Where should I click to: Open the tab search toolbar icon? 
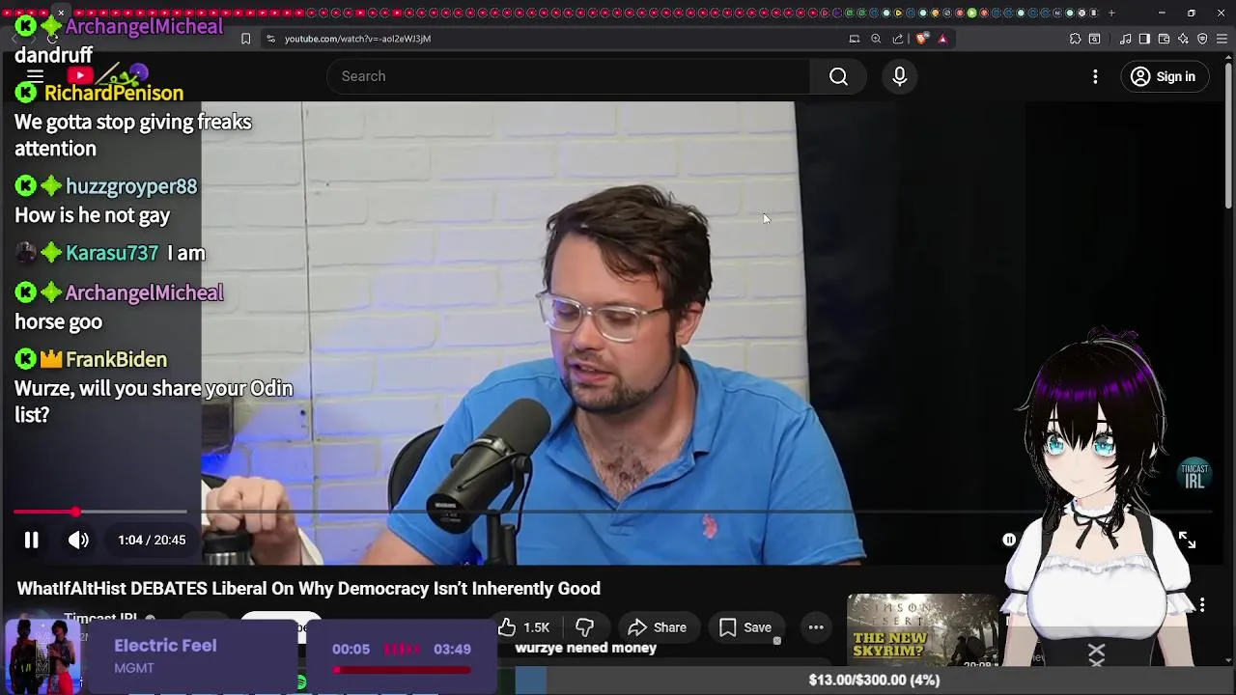pyautogui.click(x=1094, y=39)
